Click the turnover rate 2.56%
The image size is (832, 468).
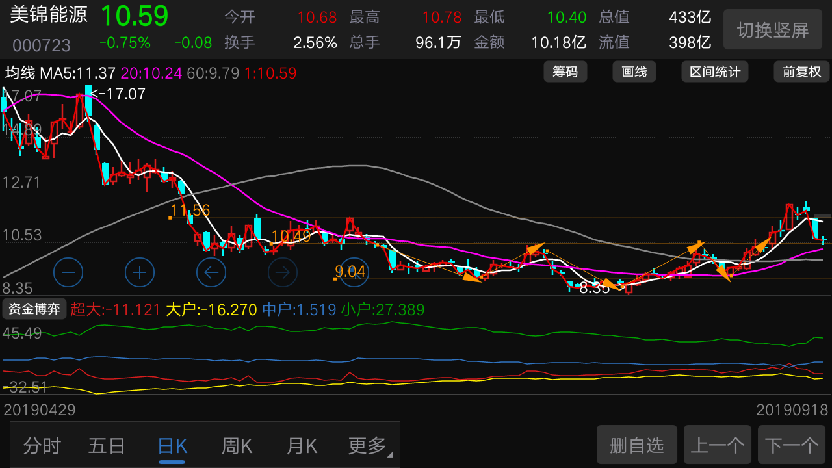pyautogui.click(x=315, y=43)
